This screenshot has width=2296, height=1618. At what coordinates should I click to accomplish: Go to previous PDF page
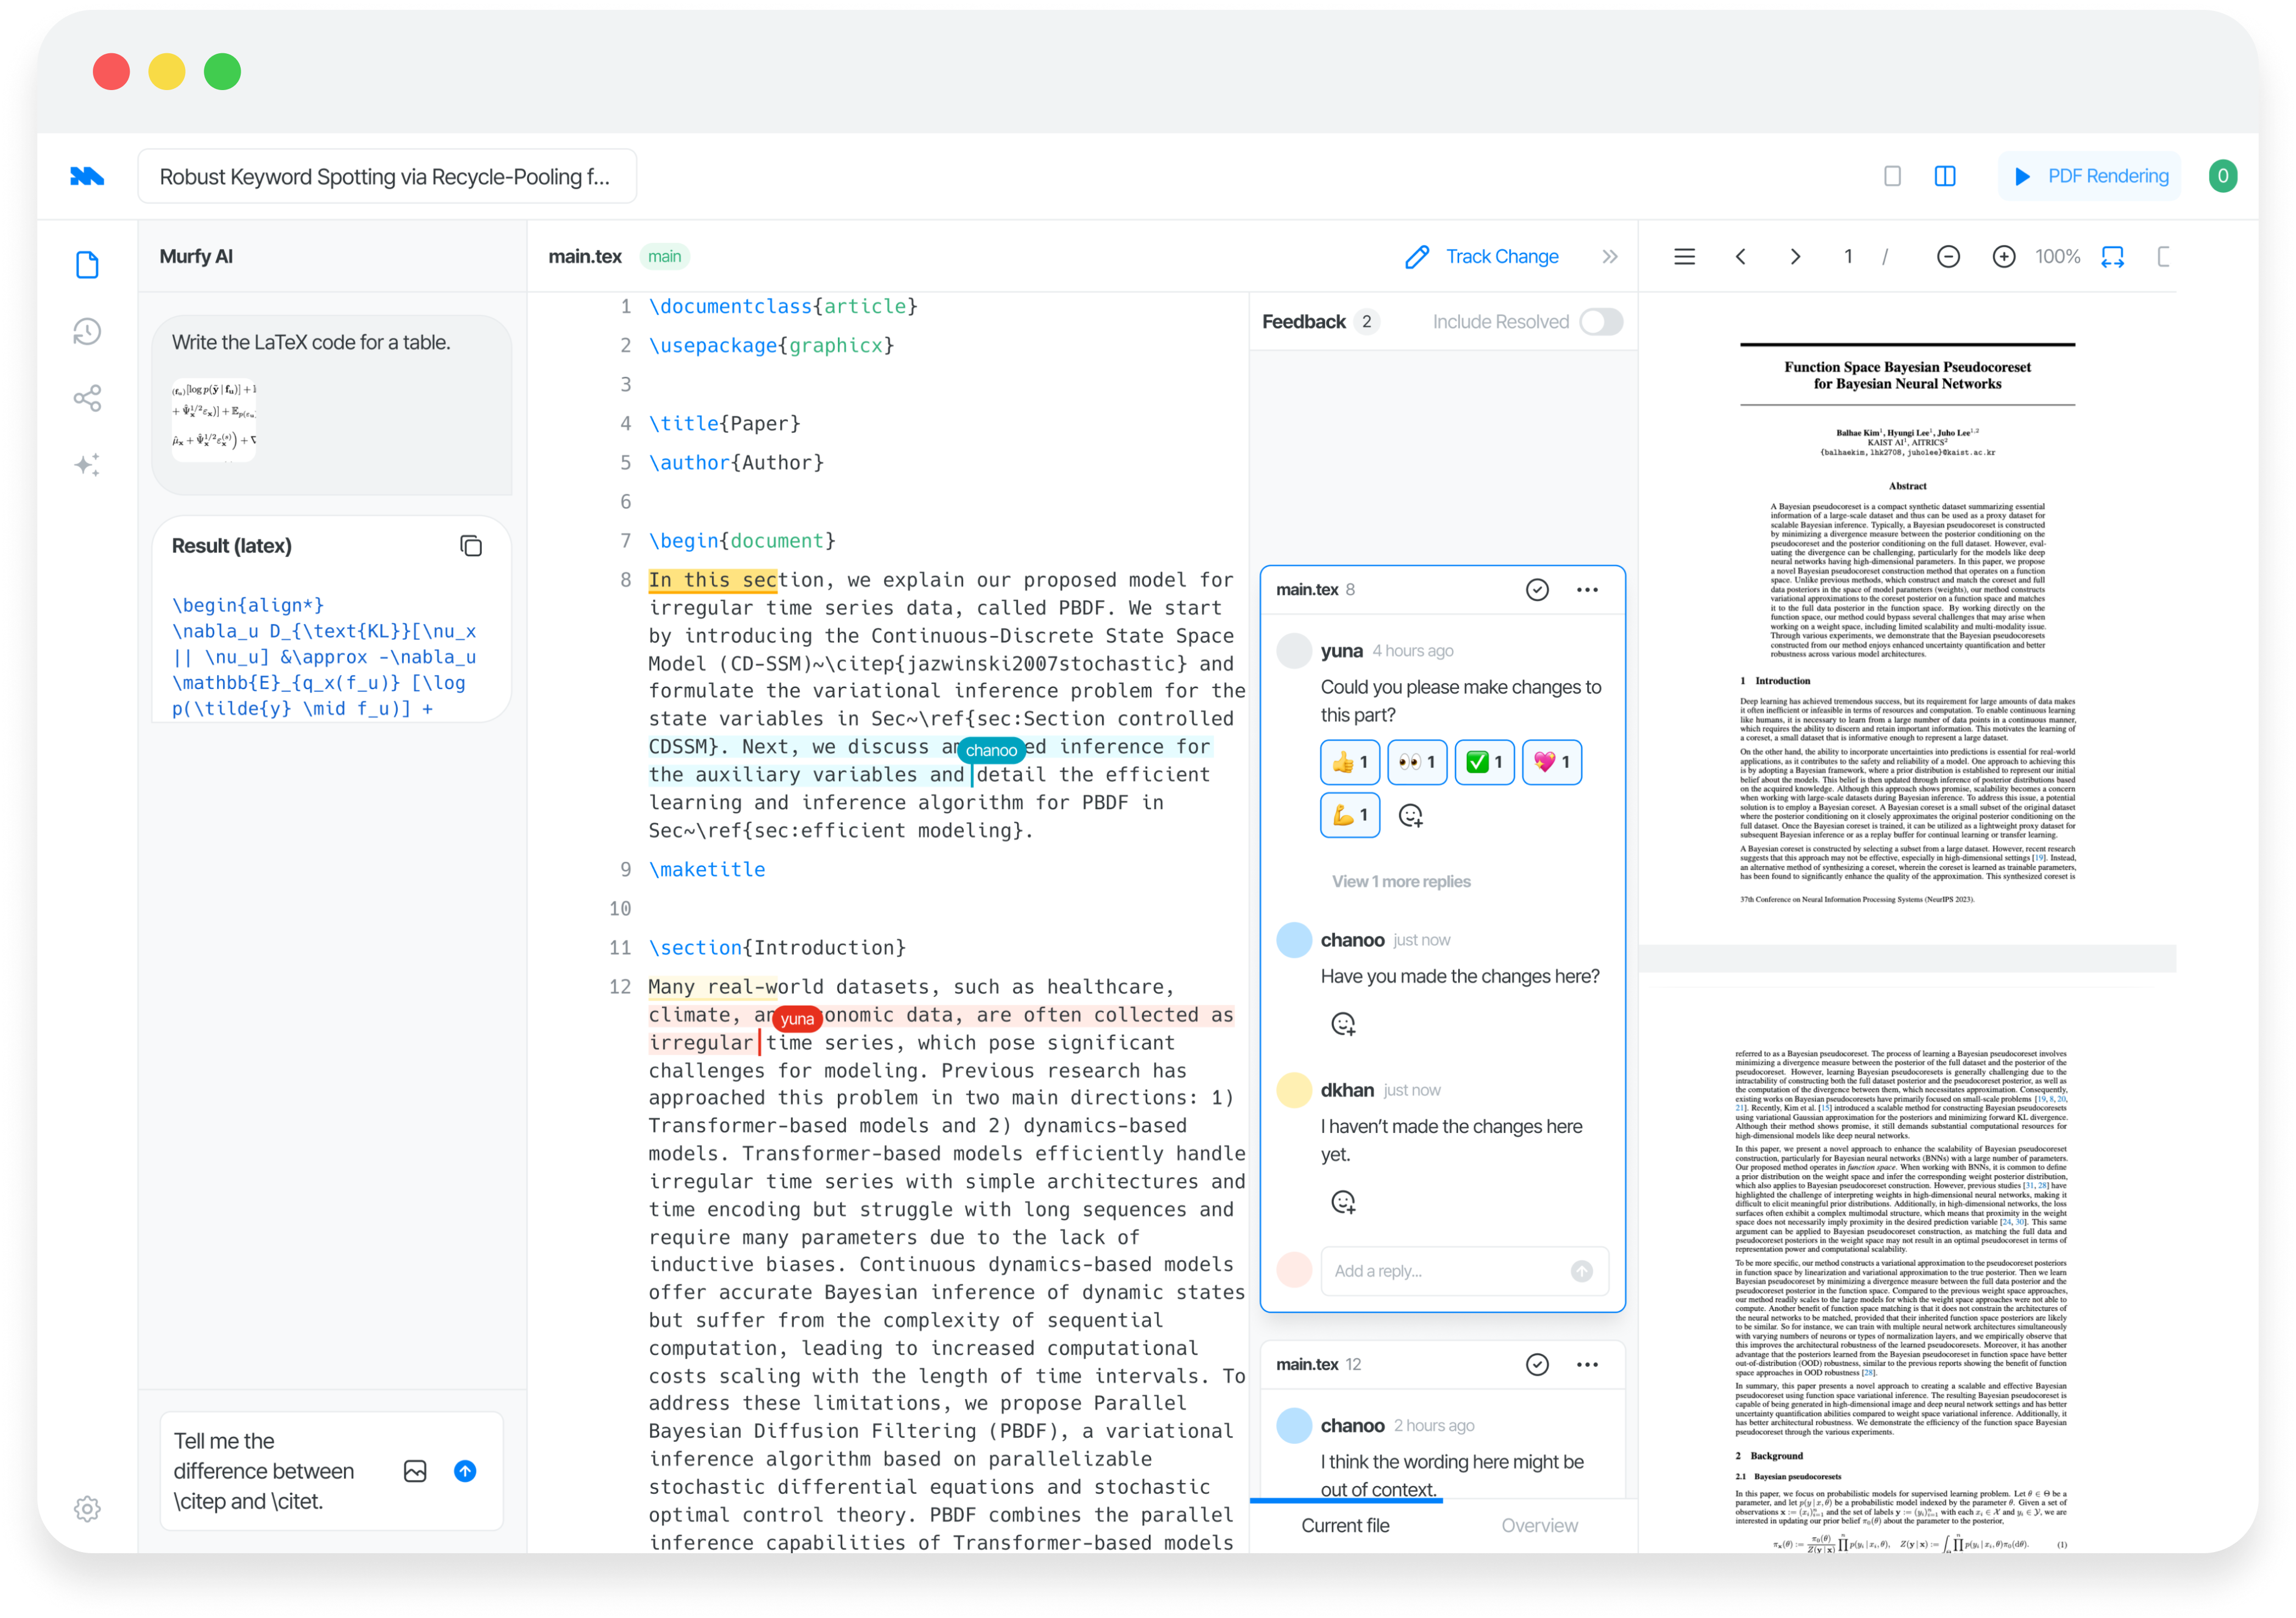[x=1741, y=257]
